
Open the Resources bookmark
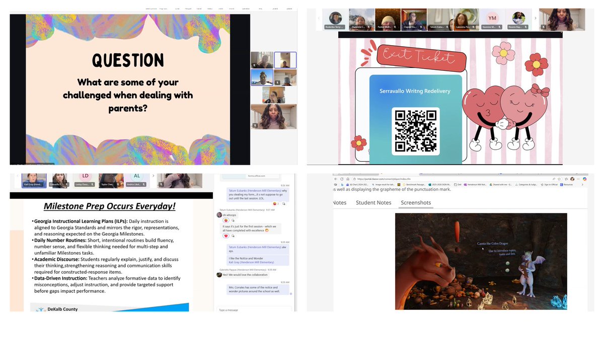pos(567,184)
